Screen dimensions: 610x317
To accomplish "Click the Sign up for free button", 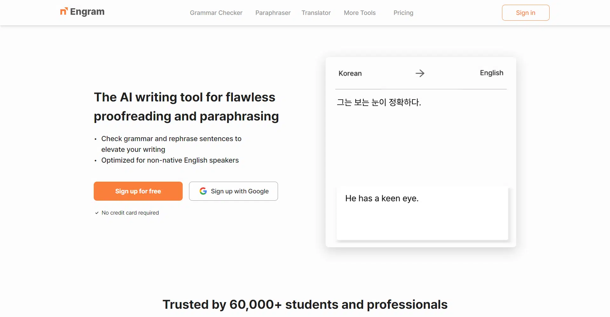I will [x=138, y=191].
